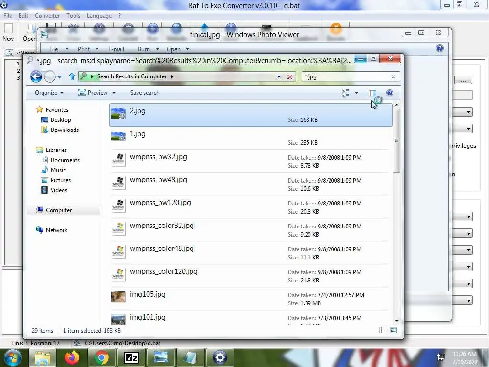Screen dimensions: 489x367
Task: Select the img105.jpg thumbnail
Action: (118, 297)
